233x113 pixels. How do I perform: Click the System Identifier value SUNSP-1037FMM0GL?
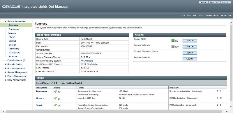click(x=91, y=53)
